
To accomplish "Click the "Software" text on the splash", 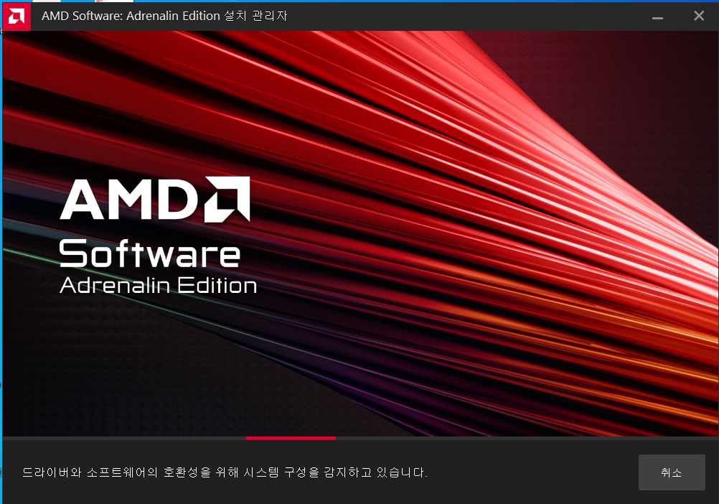I will click(x=149, y=253).
